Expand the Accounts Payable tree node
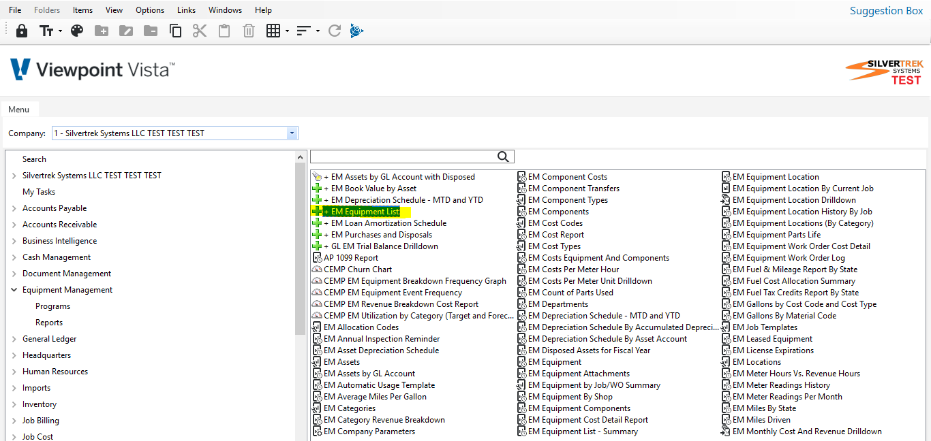The width and height of the screenshot is (931, 441). click(14, 208)
